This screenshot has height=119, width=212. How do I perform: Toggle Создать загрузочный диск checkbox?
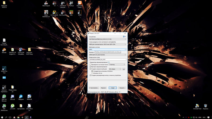(90, 69)
